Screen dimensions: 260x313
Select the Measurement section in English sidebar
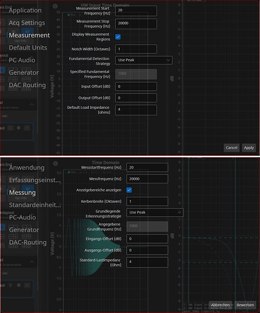pos(29,35)
